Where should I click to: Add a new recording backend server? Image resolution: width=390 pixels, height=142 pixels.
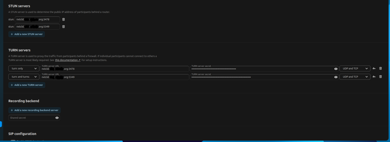35,110
